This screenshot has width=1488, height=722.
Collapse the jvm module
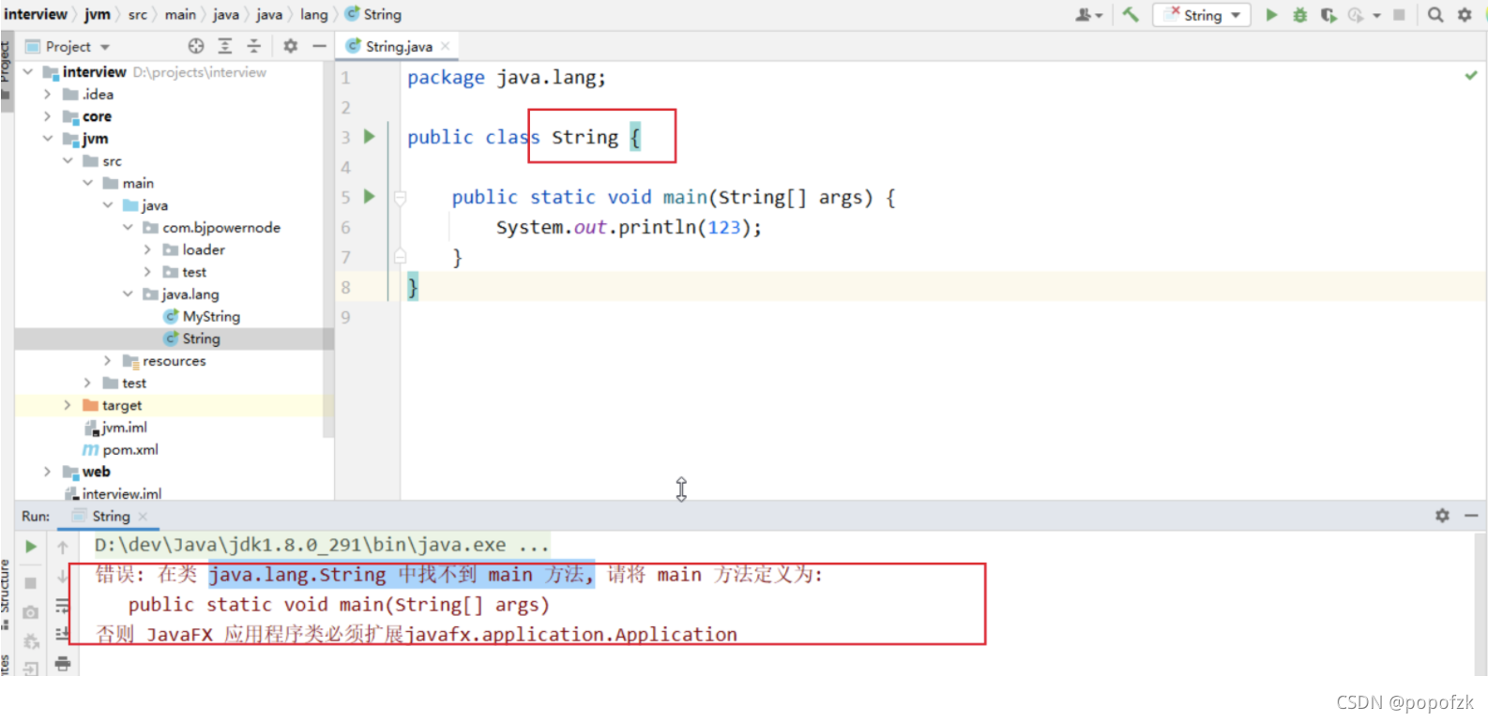[48, 139]
